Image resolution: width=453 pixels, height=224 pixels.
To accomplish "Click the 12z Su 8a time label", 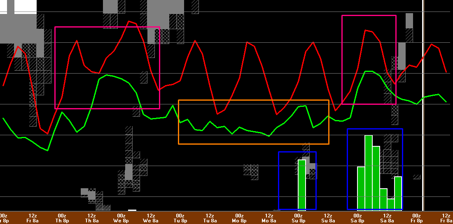I will coord(328,218).
